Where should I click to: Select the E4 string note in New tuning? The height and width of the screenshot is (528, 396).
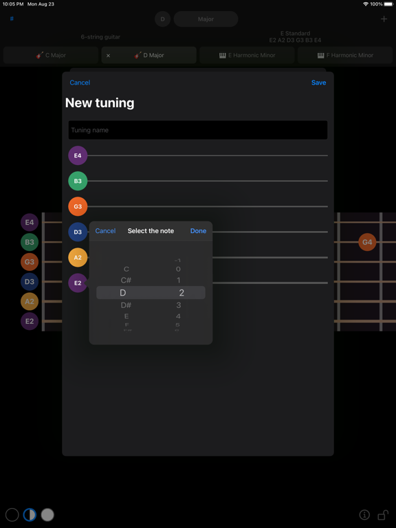pyautogui.click(x=78, y=155)
